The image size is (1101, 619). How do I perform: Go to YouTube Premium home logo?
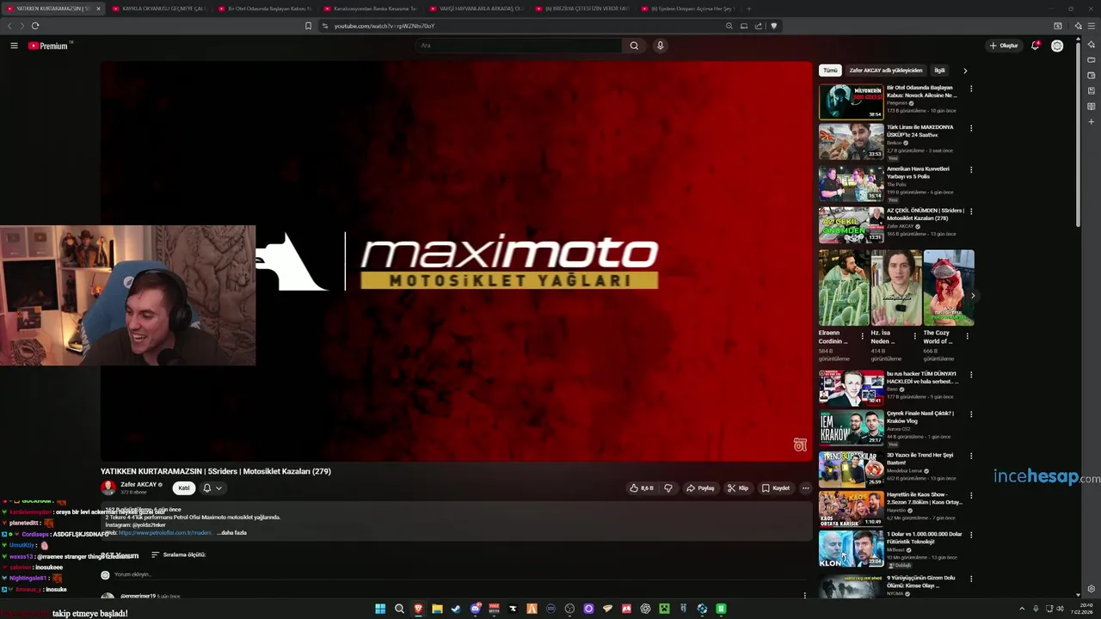point(48,46)
